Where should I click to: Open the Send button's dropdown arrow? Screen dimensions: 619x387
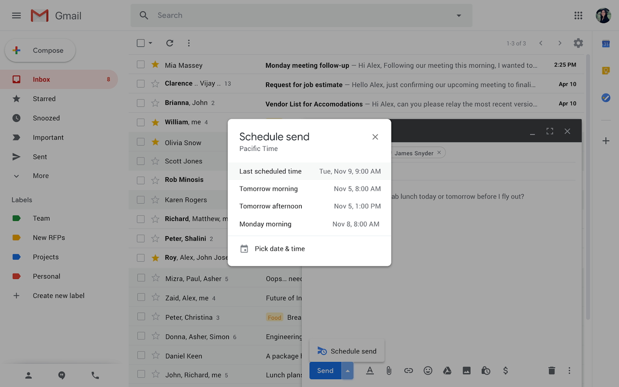[348, 370]
